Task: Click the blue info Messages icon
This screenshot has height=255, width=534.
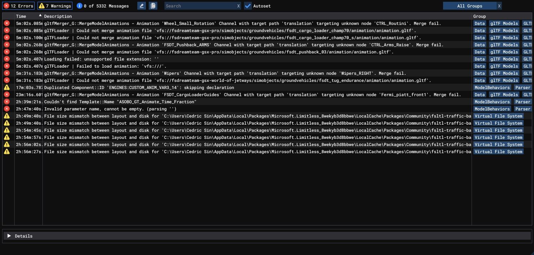Action: tap(80, 6)
